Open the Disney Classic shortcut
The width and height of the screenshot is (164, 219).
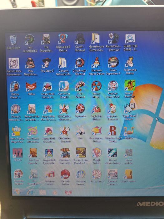click(15, 86)
